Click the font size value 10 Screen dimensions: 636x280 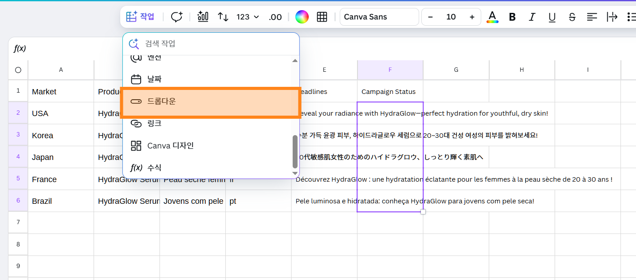pyautogui.click(x=451, y=17)
